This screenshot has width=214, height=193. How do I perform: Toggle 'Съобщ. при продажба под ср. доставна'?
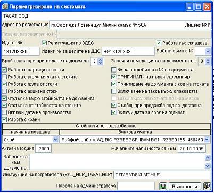pyautogui.click(x=113, y=106)
